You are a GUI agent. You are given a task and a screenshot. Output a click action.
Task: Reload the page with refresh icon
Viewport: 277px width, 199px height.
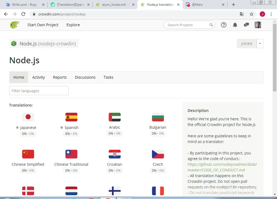tap(23, 14)
